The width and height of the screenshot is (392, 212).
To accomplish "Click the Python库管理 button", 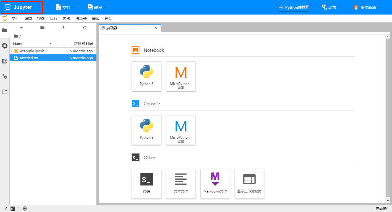I will (294, 7).
